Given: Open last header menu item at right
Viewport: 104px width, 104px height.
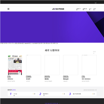Looking at the screenshot, I should pos(94,9).
